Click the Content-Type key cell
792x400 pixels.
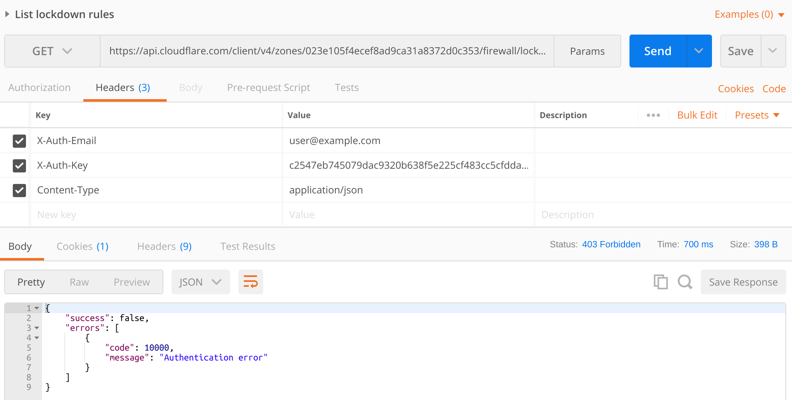click(157, 190)
